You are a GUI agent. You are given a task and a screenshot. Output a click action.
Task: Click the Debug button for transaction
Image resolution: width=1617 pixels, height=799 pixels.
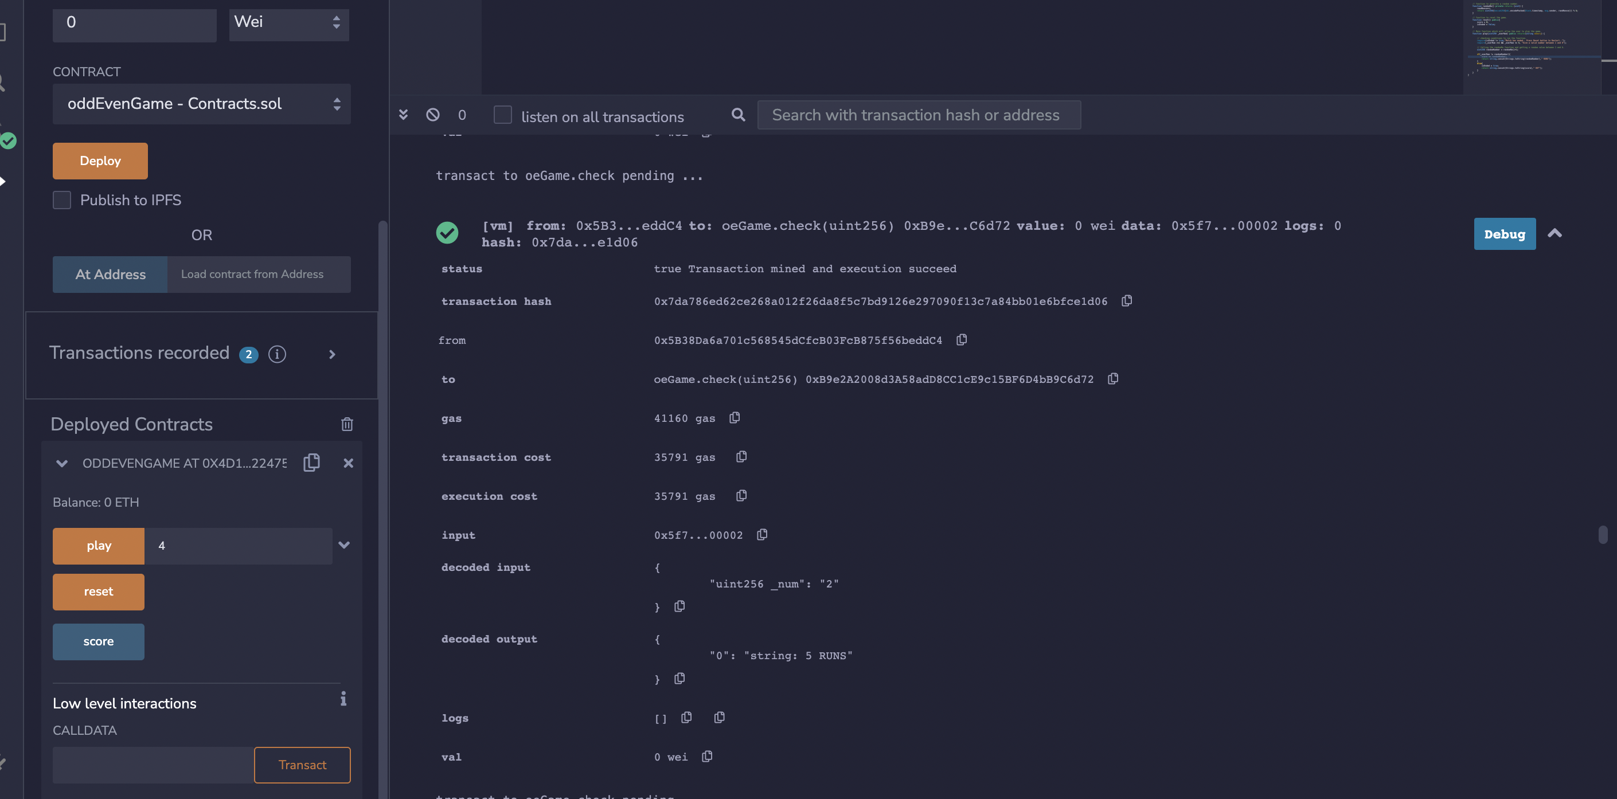click(x=1503, y=234)
